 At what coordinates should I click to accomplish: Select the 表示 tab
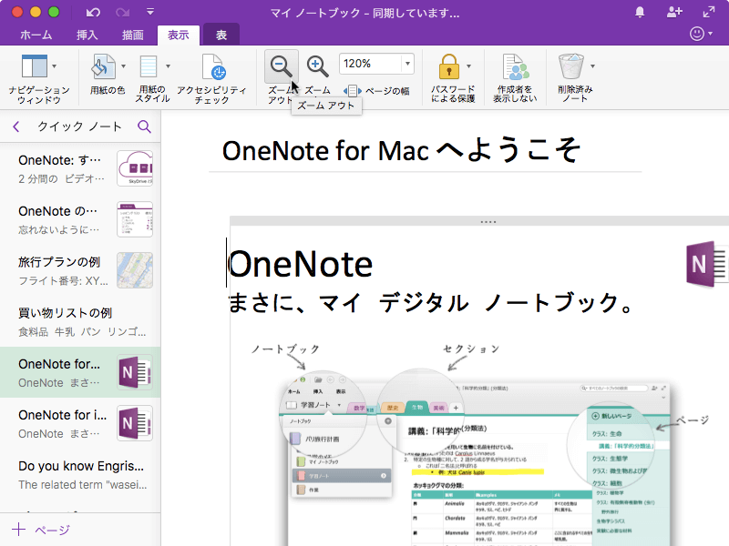click(179, 35)
